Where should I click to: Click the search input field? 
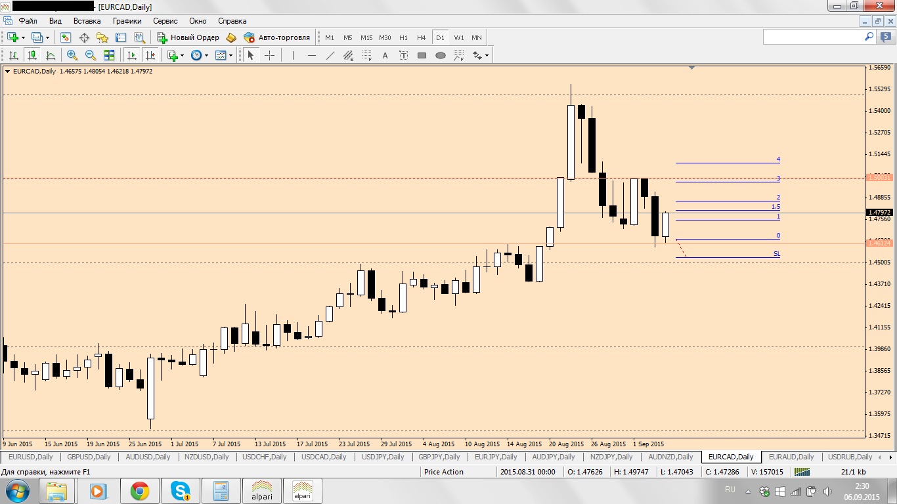812,37
